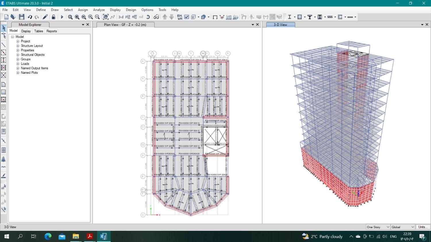Set the default 3-d view button

point(121,17)
